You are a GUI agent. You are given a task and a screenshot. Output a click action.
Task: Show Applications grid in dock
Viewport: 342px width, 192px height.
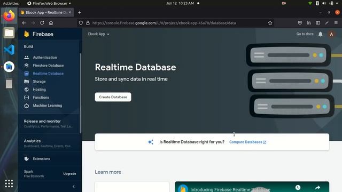click(x=9, y=183)
